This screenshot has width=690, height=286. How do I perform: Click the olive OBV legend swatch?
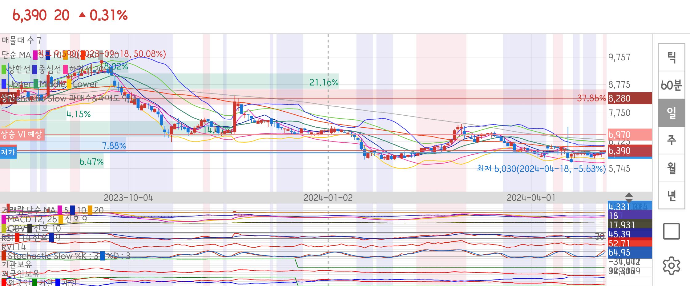pyautogui.click(x=4, y=228)
